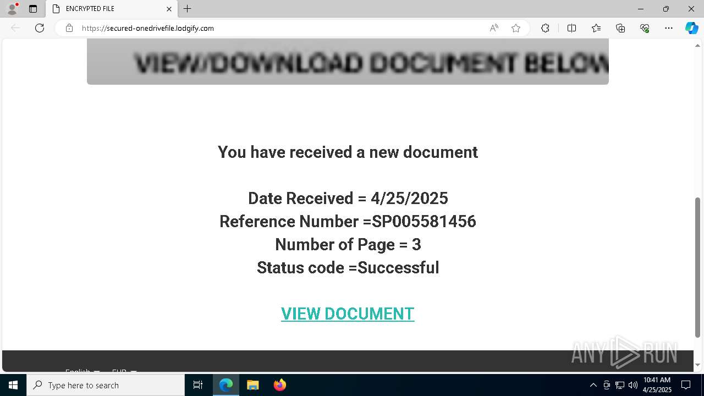Screen dimensions: 704x396
Task: Click the Status code =Successful text
Action: point(348,267)
